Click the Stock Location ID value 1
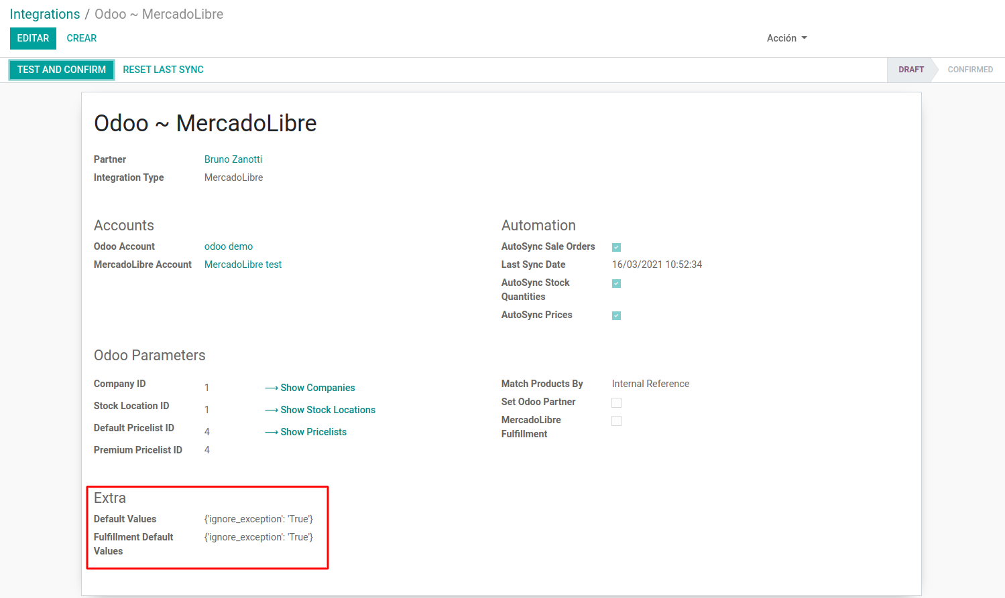 [206, 410]
